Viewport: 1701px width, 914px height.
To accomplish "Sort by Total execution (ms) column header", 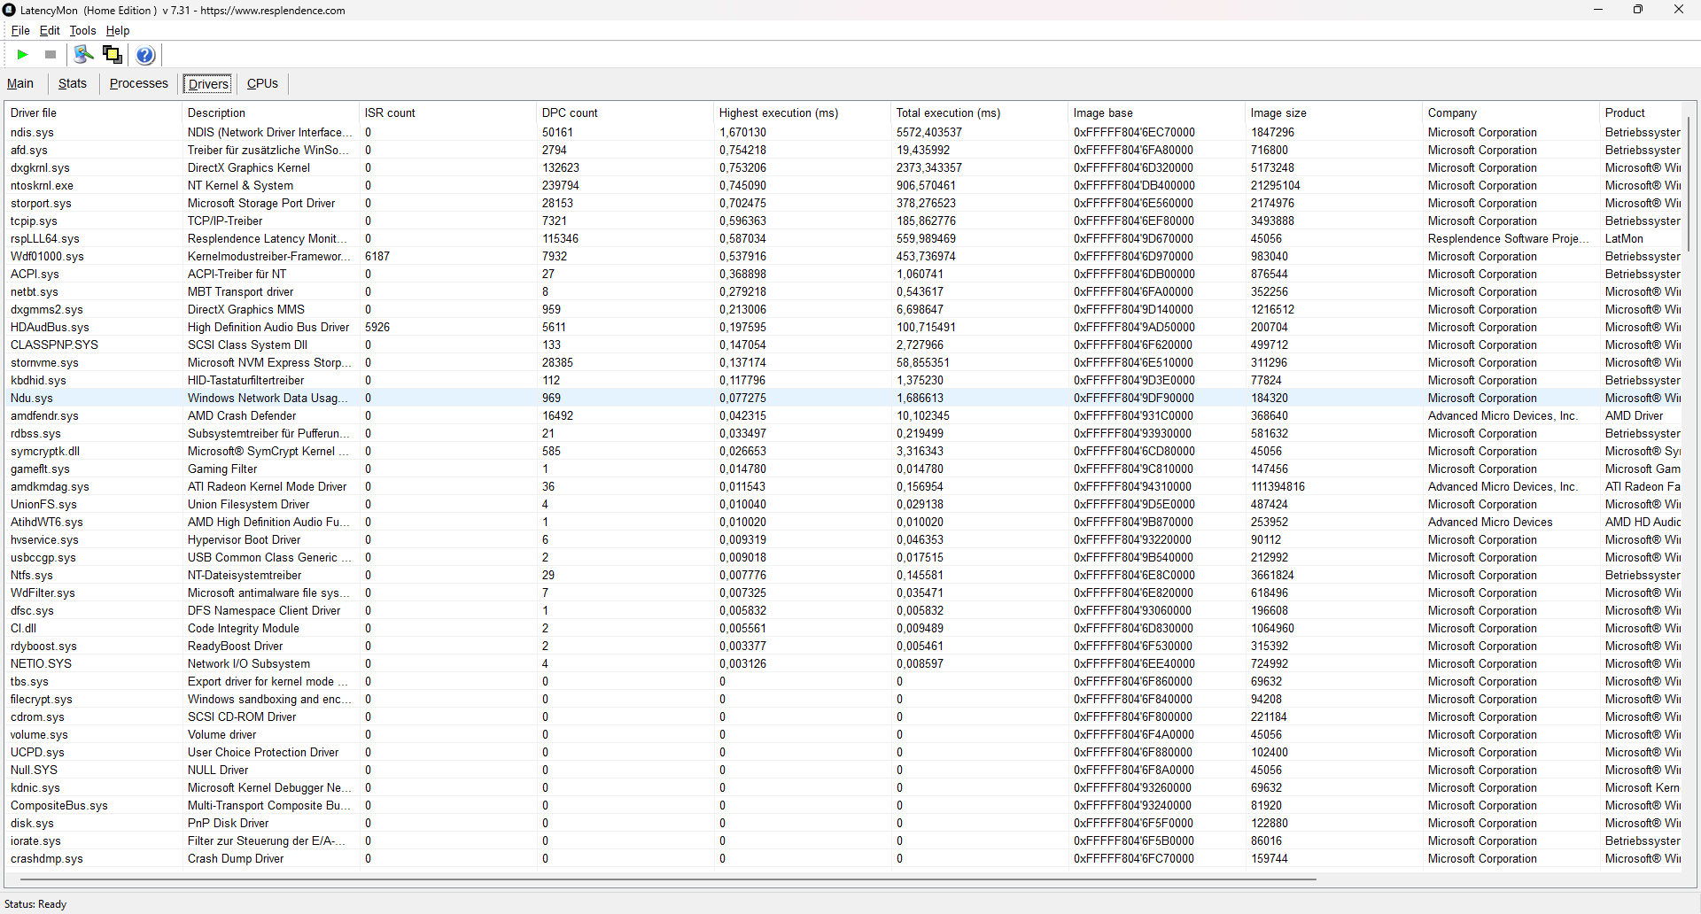I will (980, 112).
